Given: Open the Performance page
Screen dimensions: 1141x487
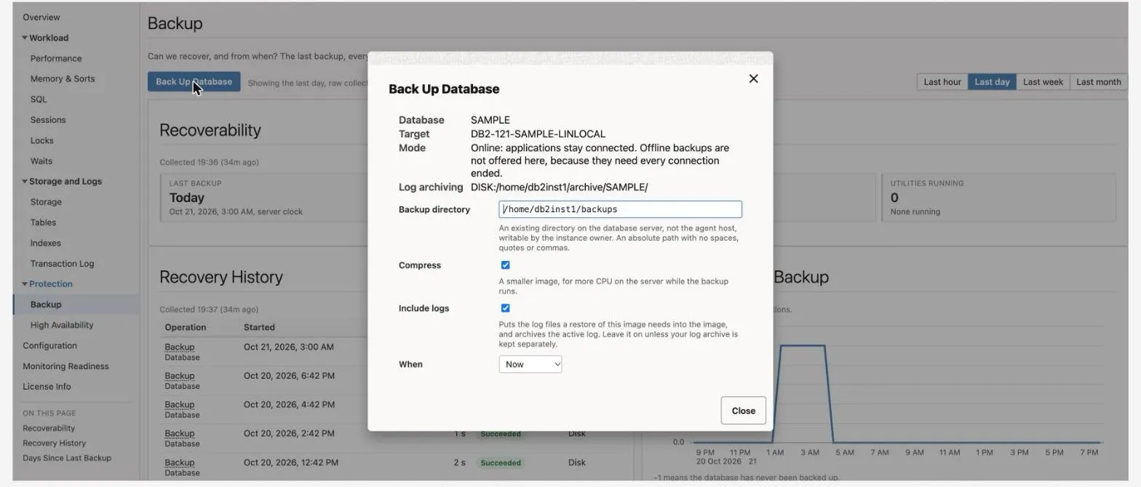Looking at the screenshot, I should coord(56,58).
